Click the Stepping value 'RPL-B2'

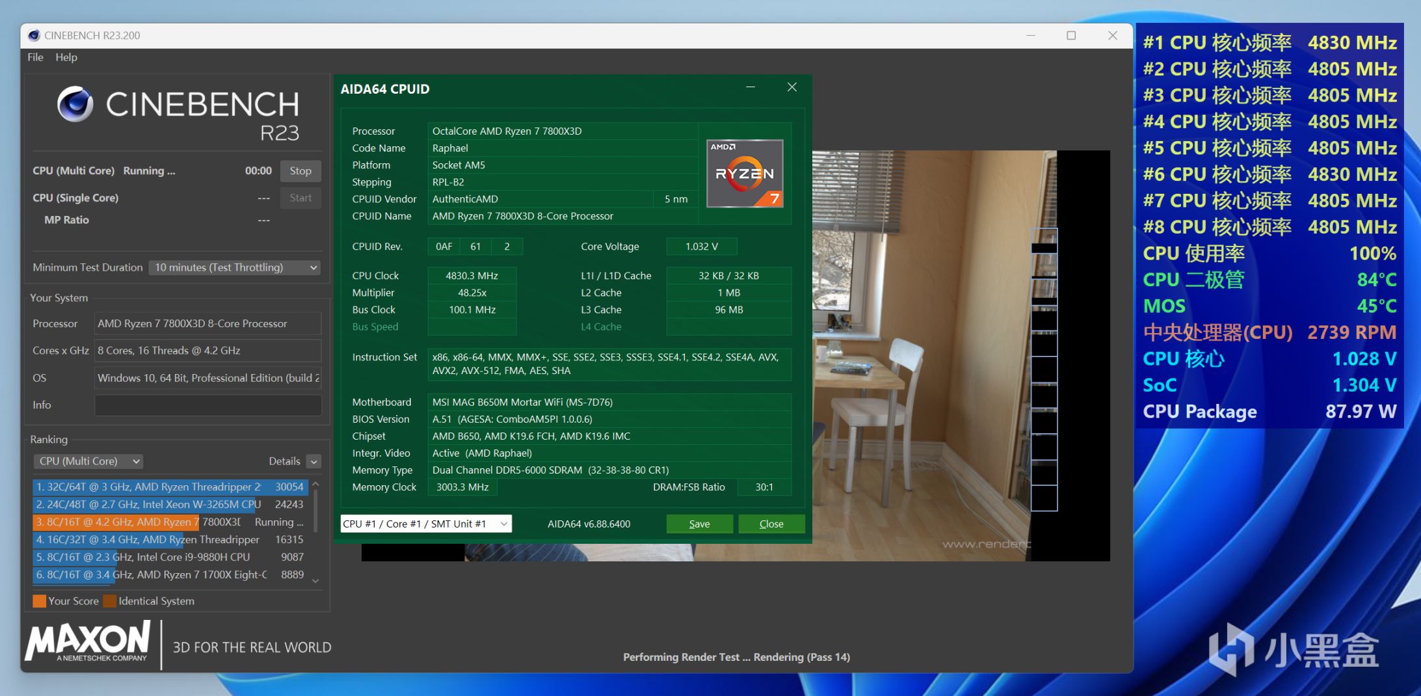[448, 181]
